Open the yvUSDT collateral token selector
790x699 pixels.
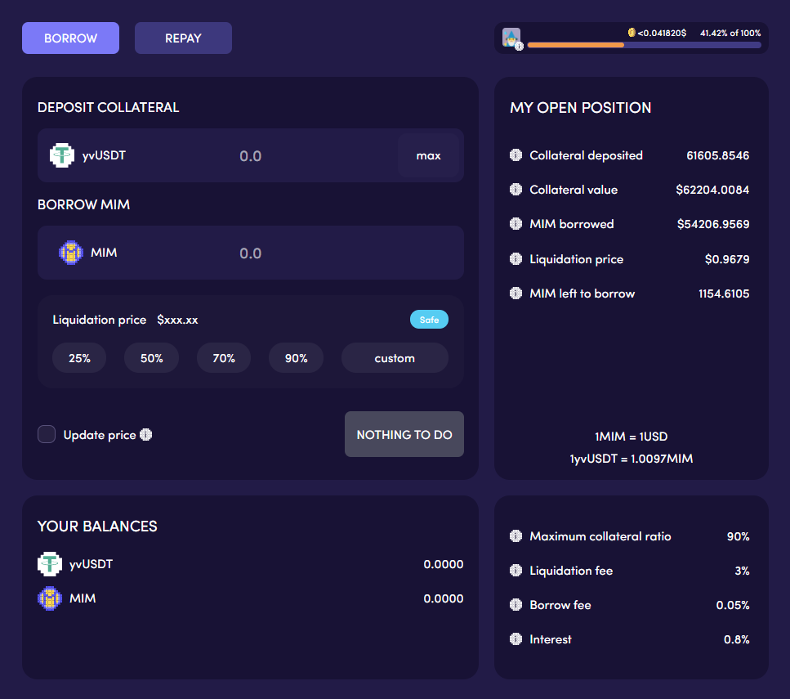click(88, 155)
